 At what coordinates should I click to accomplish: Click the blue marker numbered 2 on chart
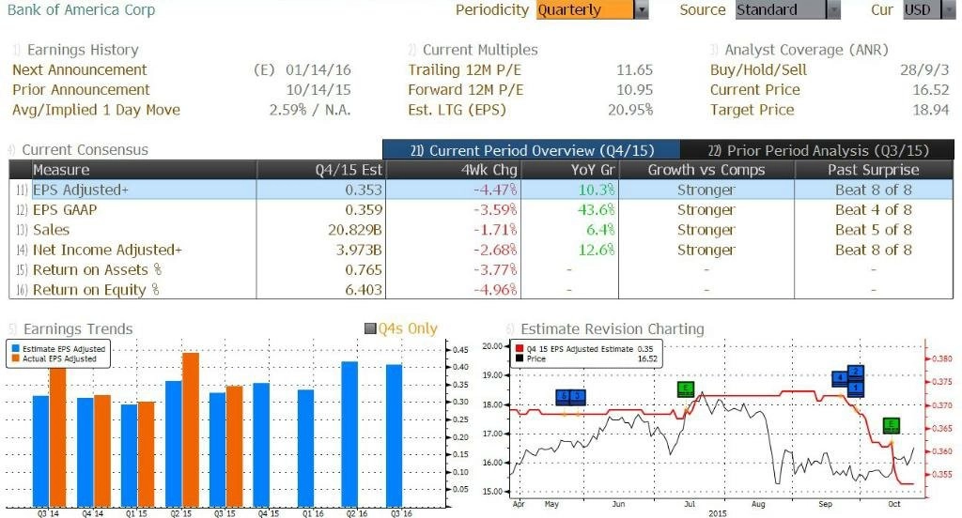pyautogui.click(x=856, y=373)
